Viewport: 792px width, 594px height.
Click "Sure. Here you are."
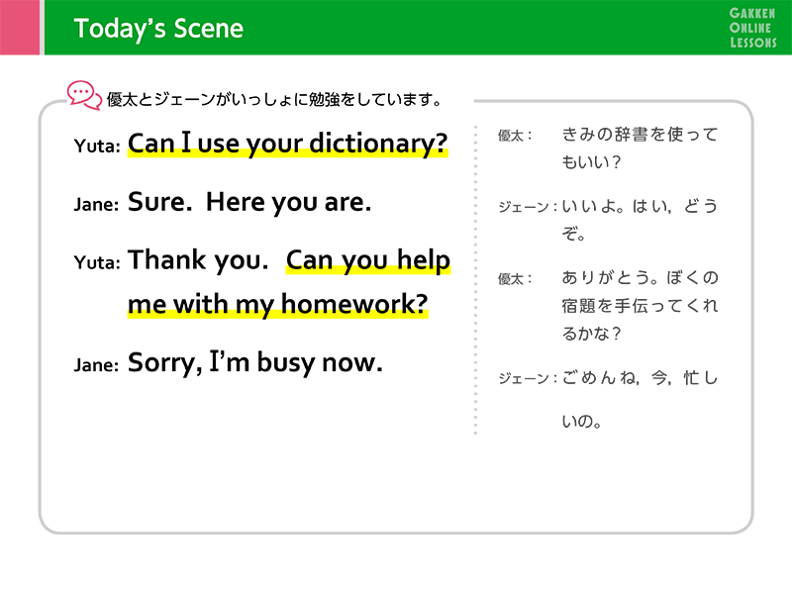pos(249,202)
